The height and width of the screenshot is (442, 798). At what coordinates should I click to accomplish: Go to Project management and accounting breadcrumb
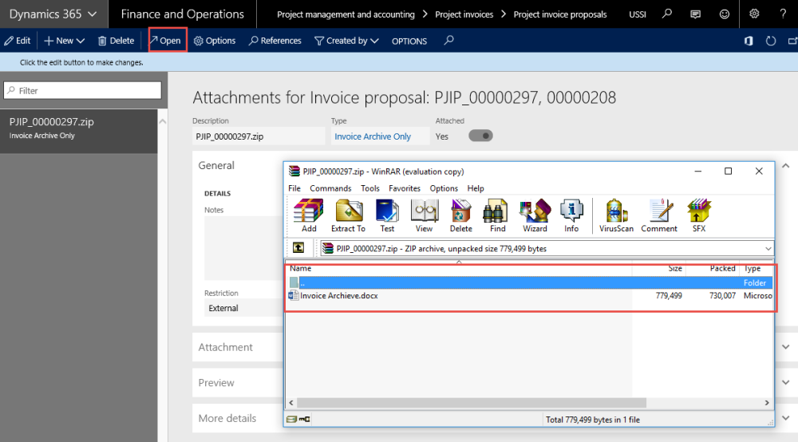point(346,14)
